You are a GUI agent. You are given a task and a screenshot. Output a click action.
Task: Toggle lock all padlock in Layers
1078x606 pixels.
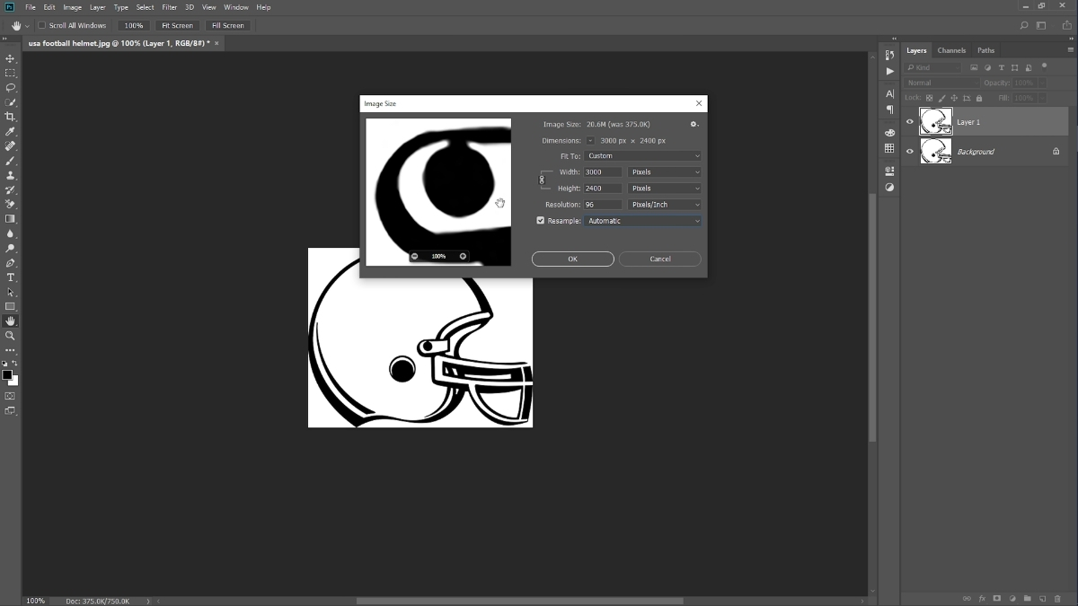coord(978,97)
